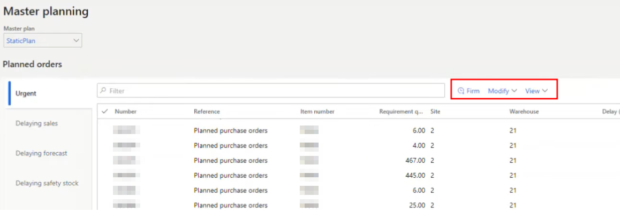Sort by the Number column header
Image resolution: width=620 pixels, height=212 pixels.
pos(126,112)
